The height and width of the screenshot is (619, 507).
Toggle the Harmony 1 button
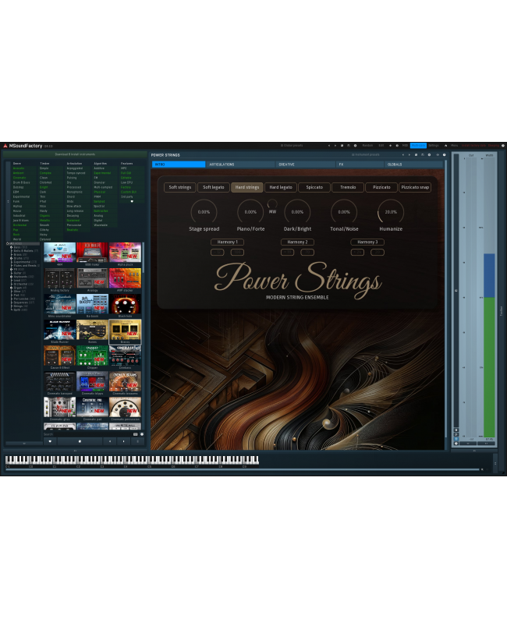[x=228, y=242]
